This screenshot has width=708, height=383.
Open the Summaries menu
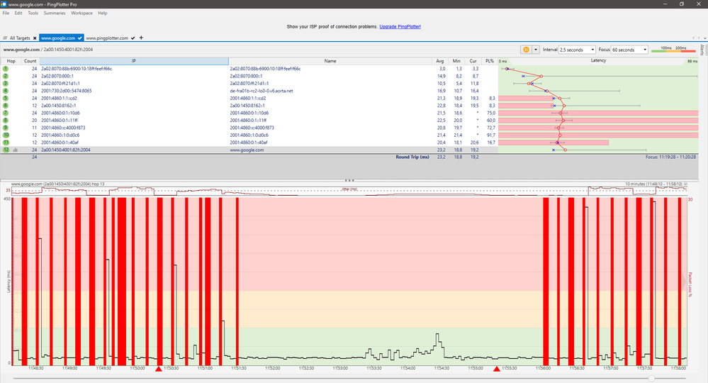click(55, 13)
